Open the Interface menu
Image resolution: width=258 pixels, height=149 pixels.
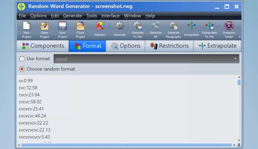(110, 16)
